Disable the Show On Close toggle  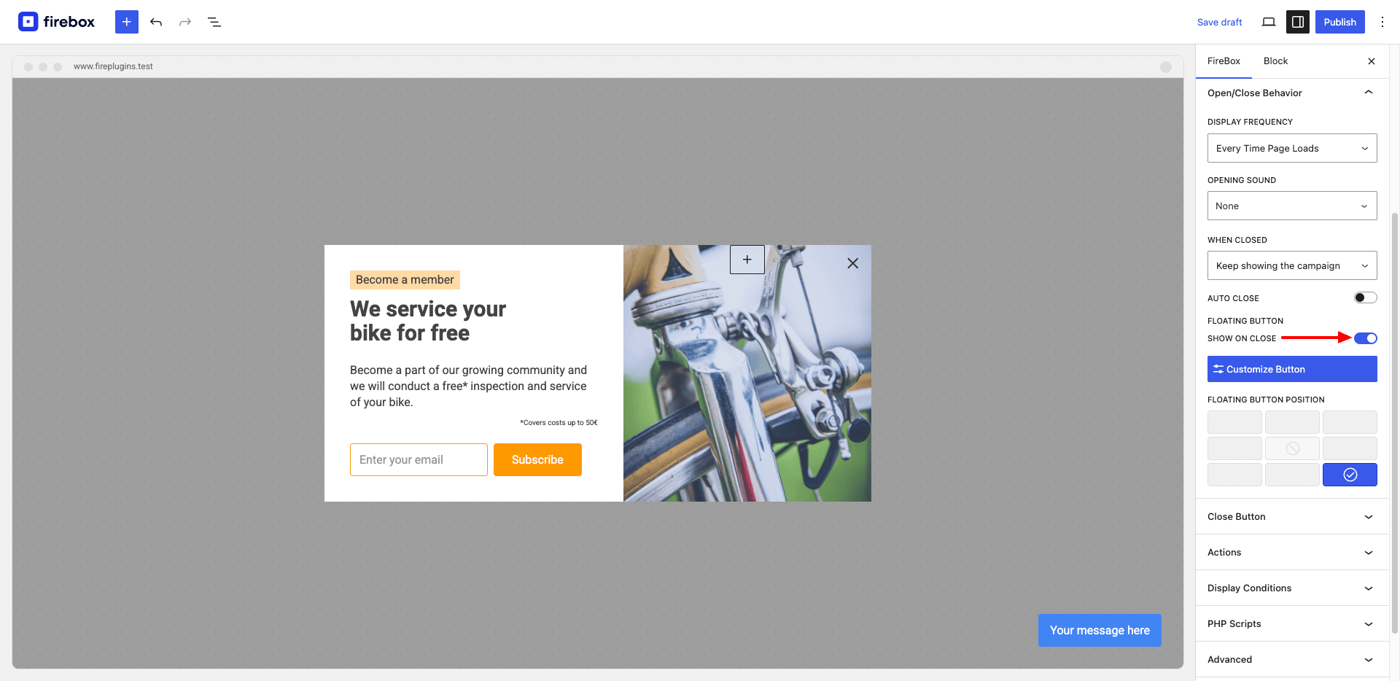(x=1365, y=338)
